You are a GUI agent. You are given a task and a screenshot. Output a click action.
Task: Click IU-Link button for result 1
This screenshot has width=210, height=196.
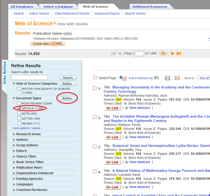pyautogui.click(x=112, y=108)
